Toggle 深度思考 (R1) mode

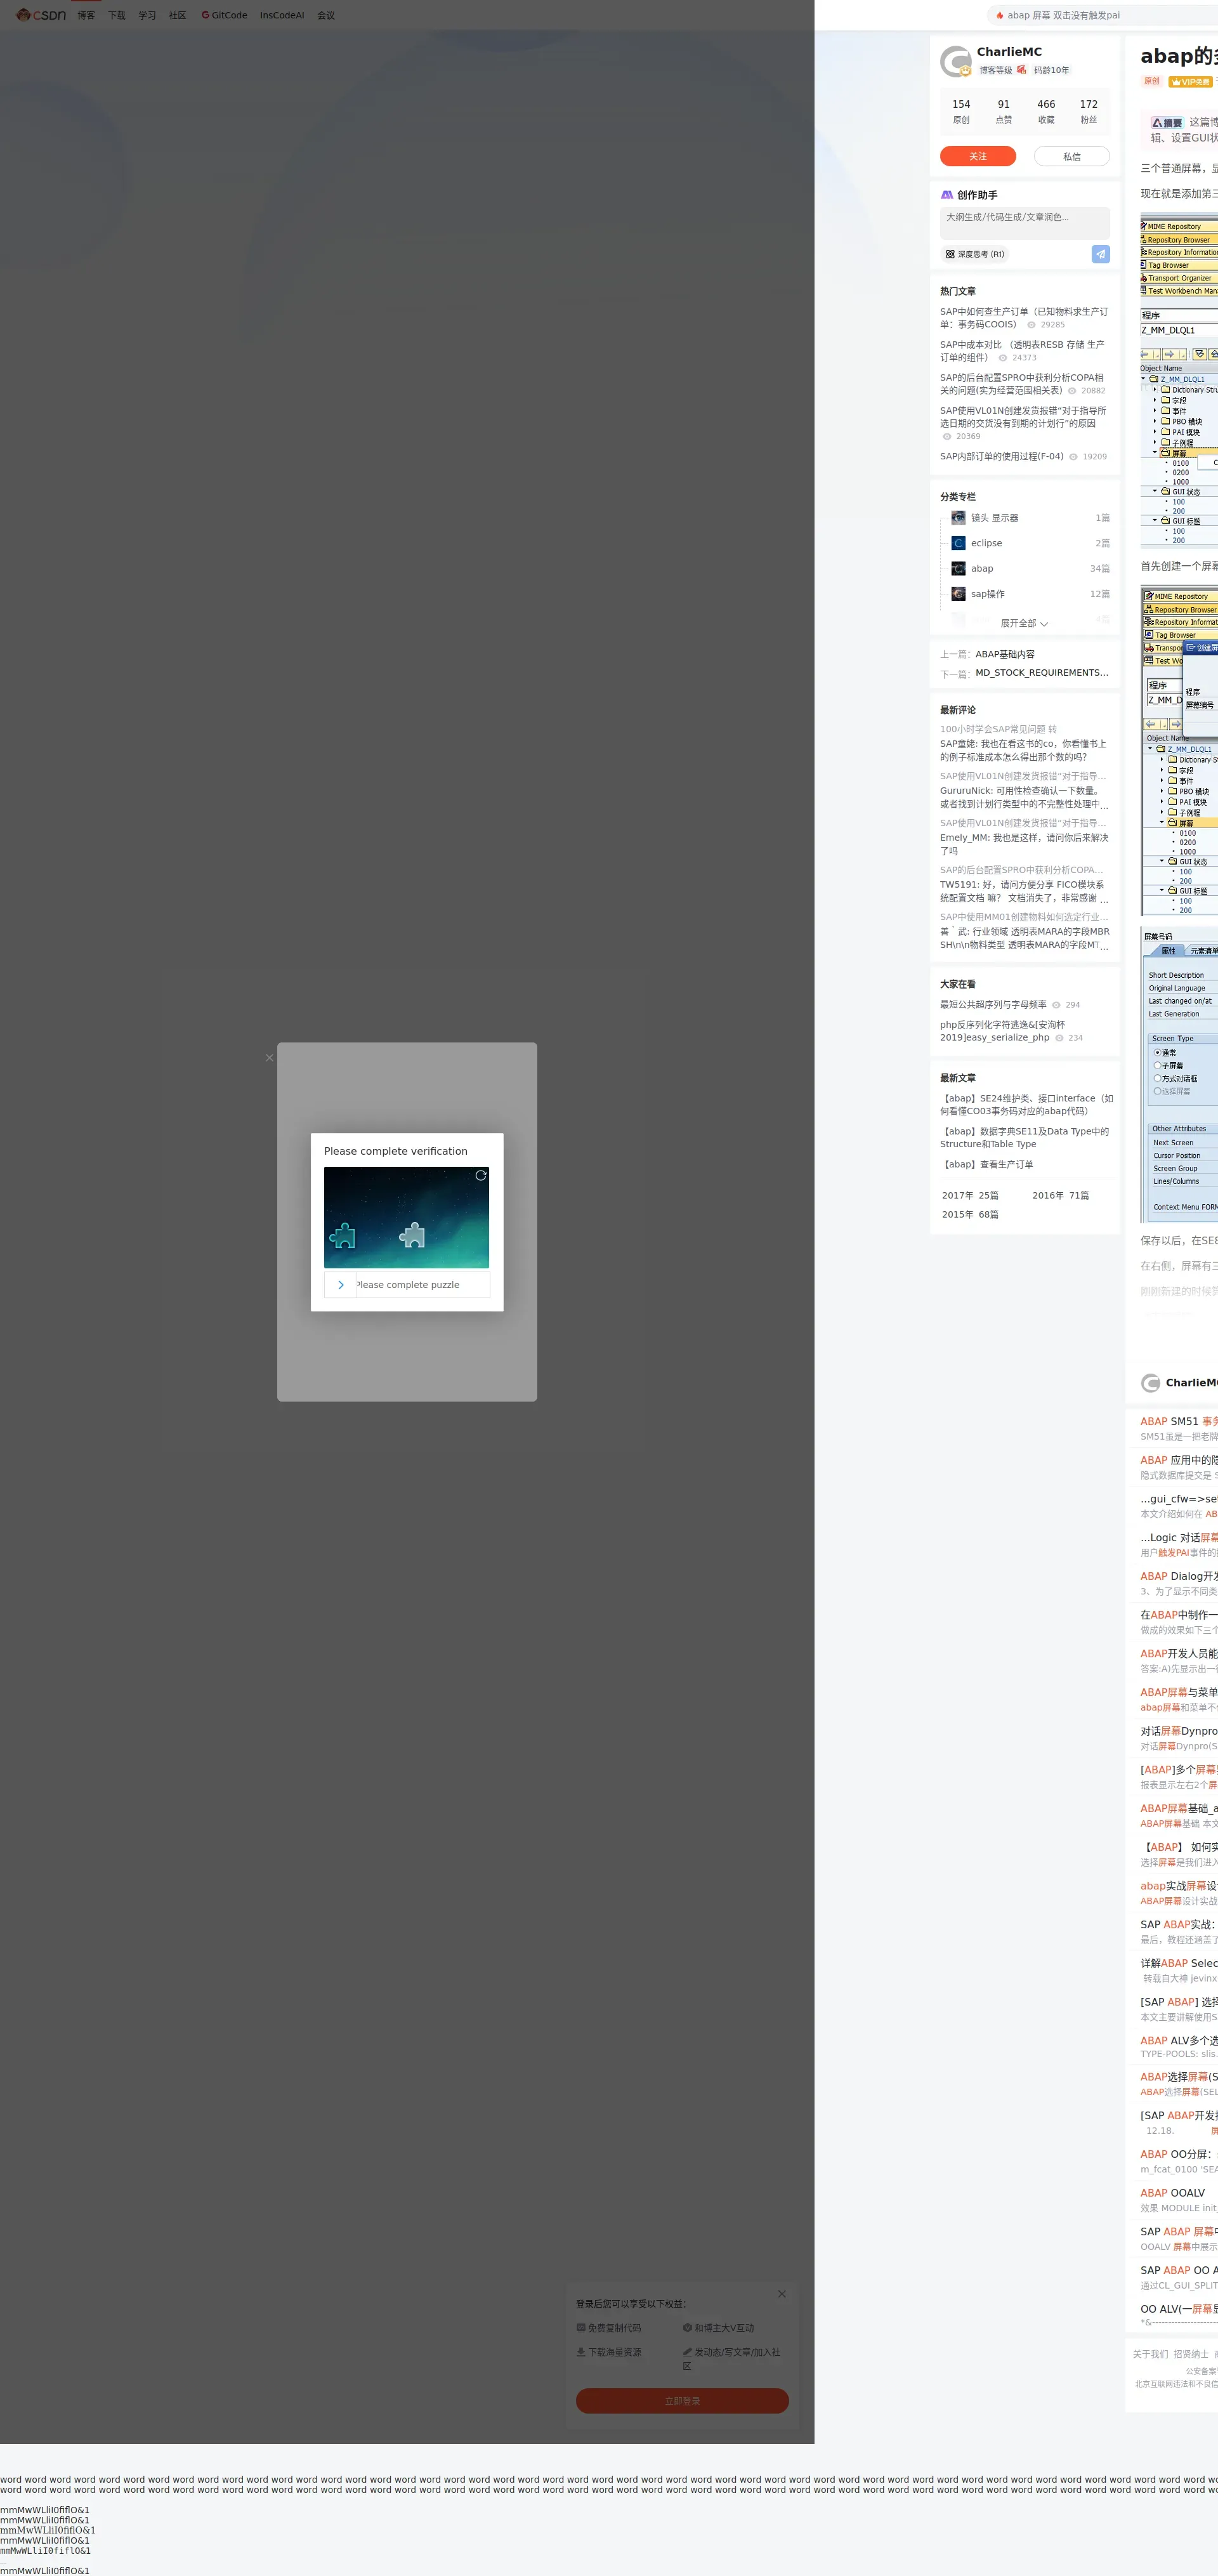pyautogui.click(x=975, y=254)
